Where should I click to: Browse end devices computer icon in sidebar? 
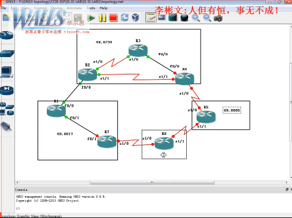tap(7, 72)
